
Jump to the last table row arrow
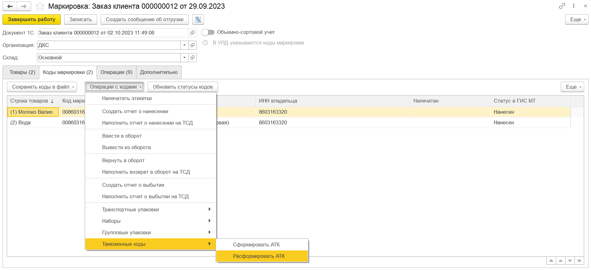click(x=579, y=261)
